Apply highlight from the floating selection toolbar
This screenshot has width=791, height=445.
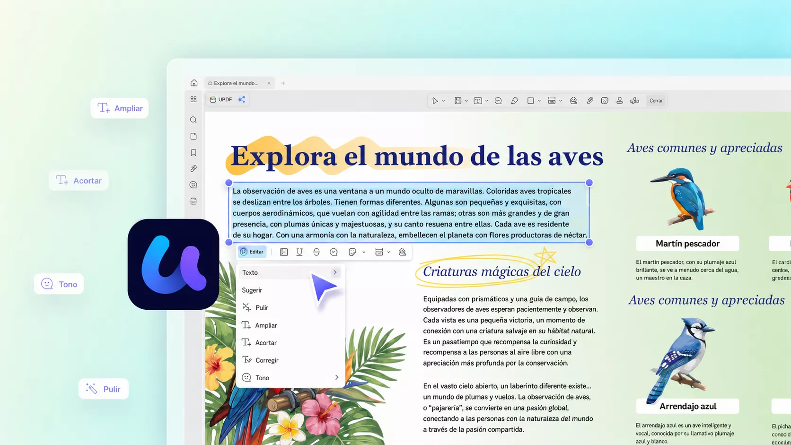pos(284,252)
